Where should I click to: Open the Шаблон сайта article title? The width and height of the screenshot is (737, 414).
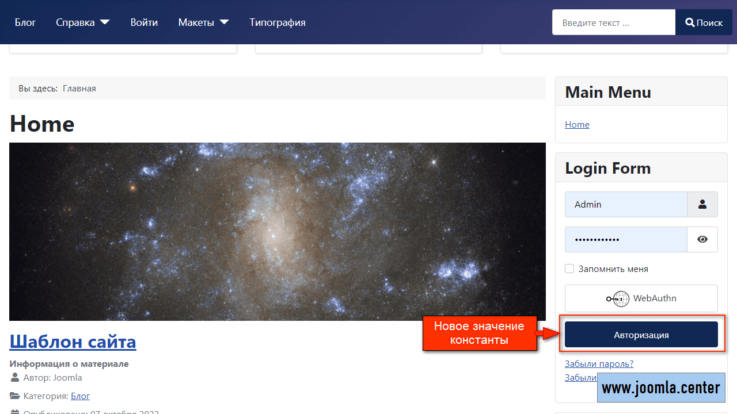coord(73,342)
